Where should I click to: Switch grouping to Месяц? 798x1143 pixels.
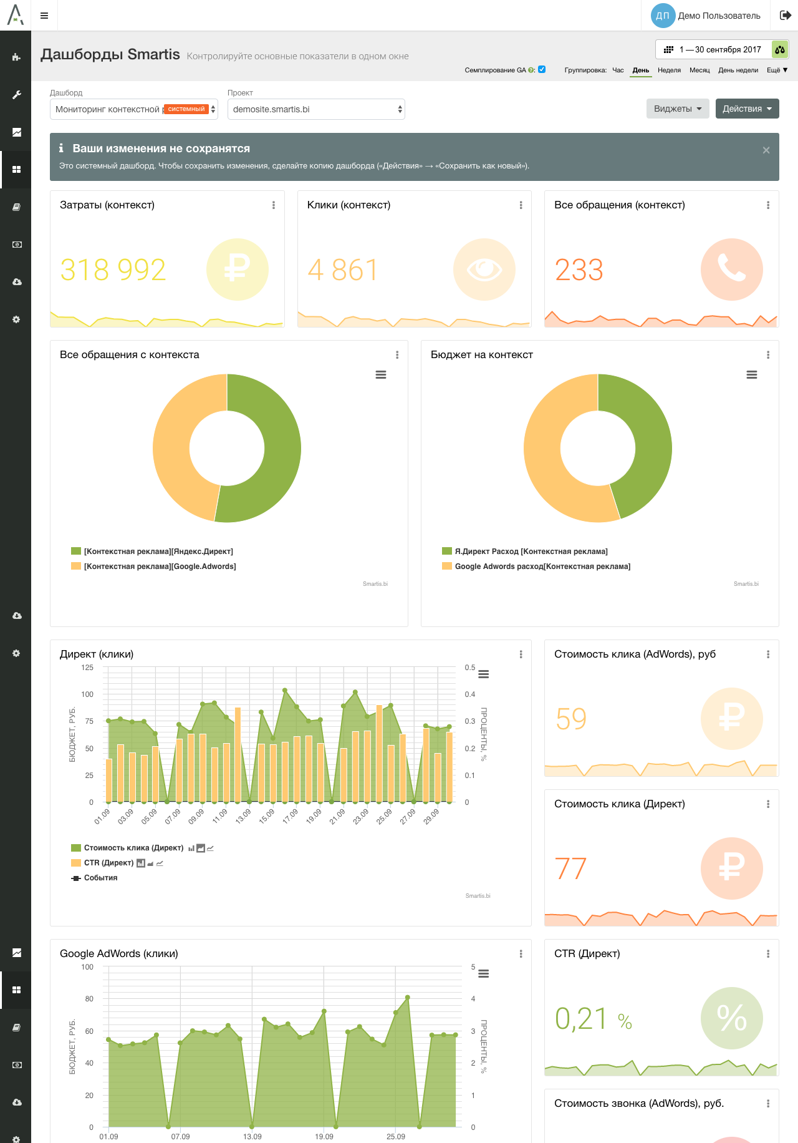pyautogui.click(x=699, y=70)
